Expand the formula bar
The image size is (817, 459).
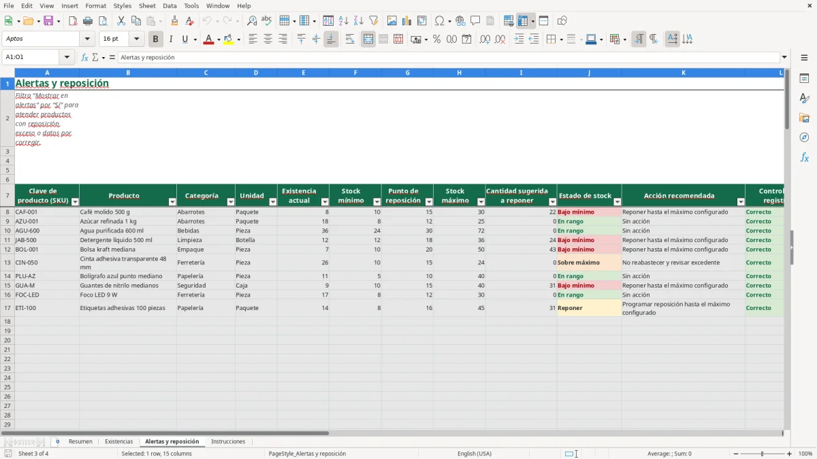pyautogui.click(x=784, y=58)
